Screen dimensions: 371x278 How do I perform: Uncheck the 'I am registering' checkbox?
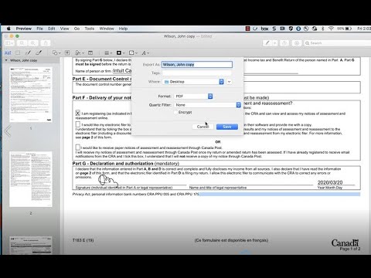[x=78, y=113]
